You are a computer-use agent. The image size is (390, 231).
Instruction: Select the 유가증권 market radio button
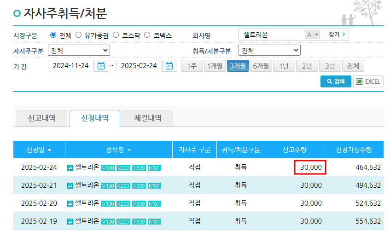click(78, 35)
